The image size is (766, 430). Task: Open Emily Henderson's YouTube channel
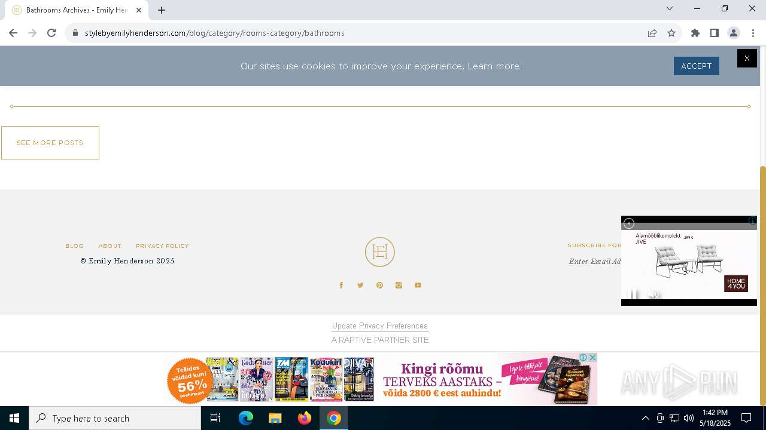[x=418, y=285]
